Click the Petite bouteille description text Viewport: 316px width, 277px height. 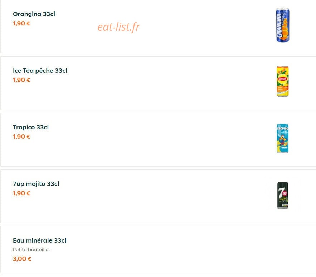[x=31, y=249]
